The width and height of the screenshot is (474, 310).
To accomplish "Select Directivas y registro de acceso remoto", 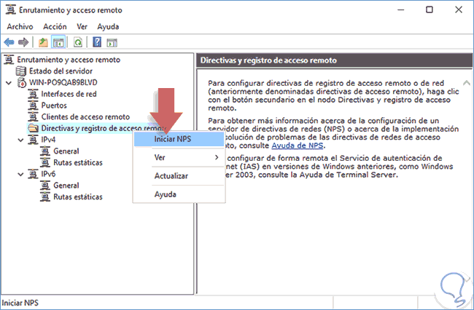I will [104, 128].
